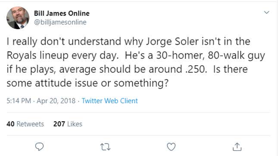278x156 pixels.
Task: Click the Apr 20, 2018 date
Action: 56,101
